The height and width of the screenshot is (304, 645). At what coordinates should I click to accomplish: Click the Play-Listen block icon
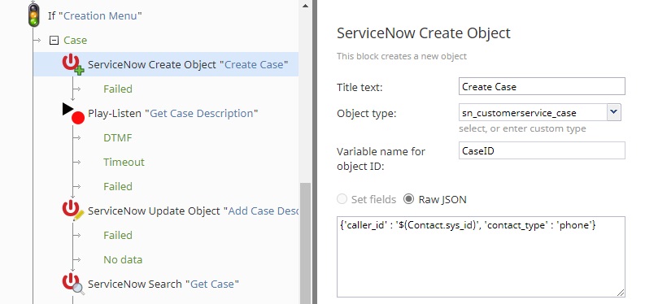coord(73,113)
